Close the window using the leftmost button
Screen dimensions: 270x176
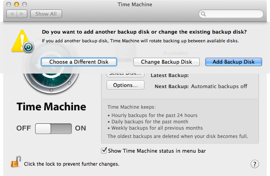9,4
